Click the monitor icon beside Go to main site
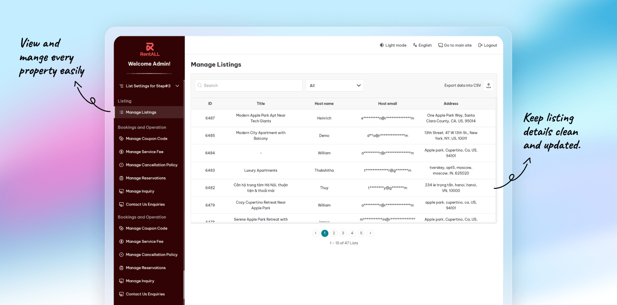 click(440, 45)
